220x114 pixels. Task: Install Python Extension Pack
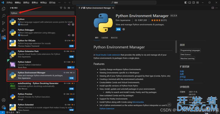[x=71, y=57]
